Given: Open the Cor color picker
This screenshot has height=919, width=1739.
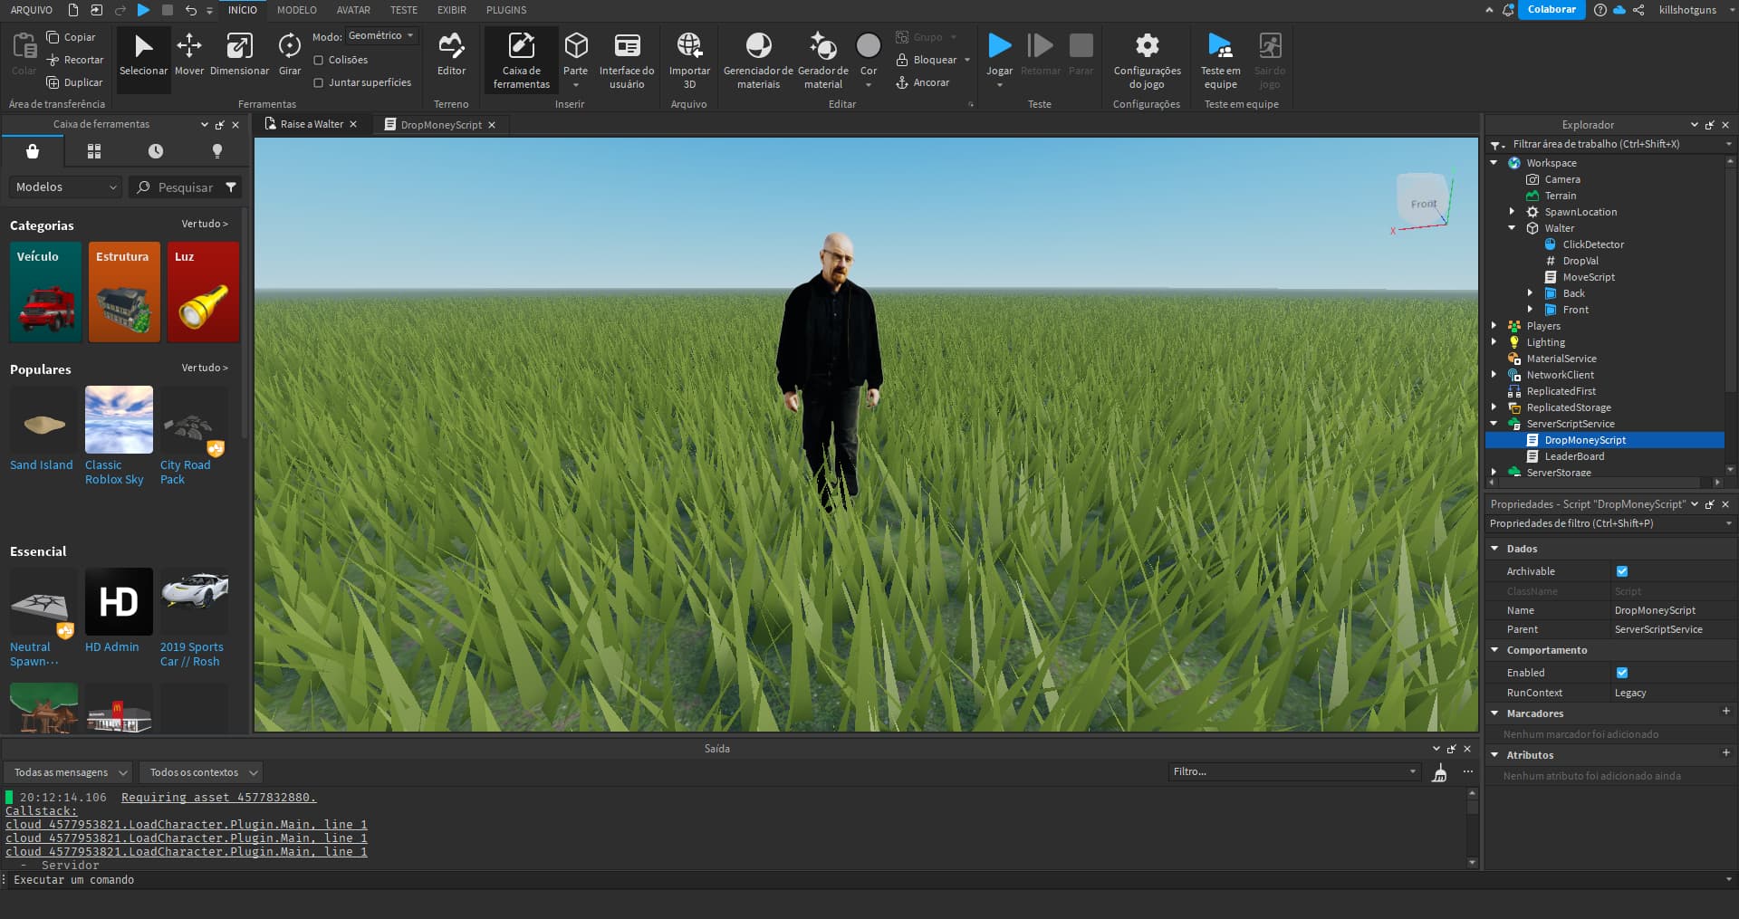Looking at the screenshot, I should pos(869,56).
